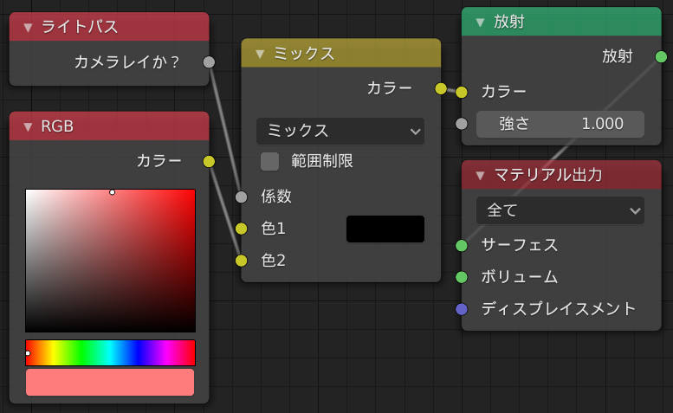Click the saturation-value color square in RGB node
The height and width of the screenshot is (413, 673).
click(110, 261)
